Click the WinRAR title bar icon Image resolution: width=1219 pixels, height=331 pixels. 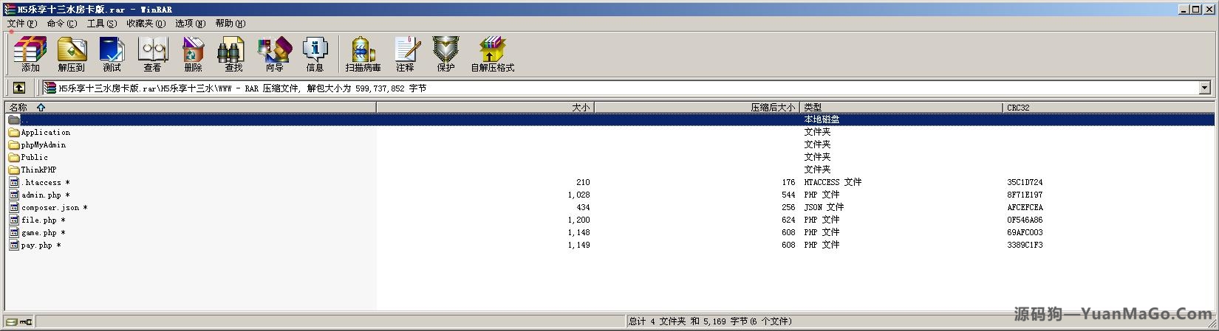10,10
